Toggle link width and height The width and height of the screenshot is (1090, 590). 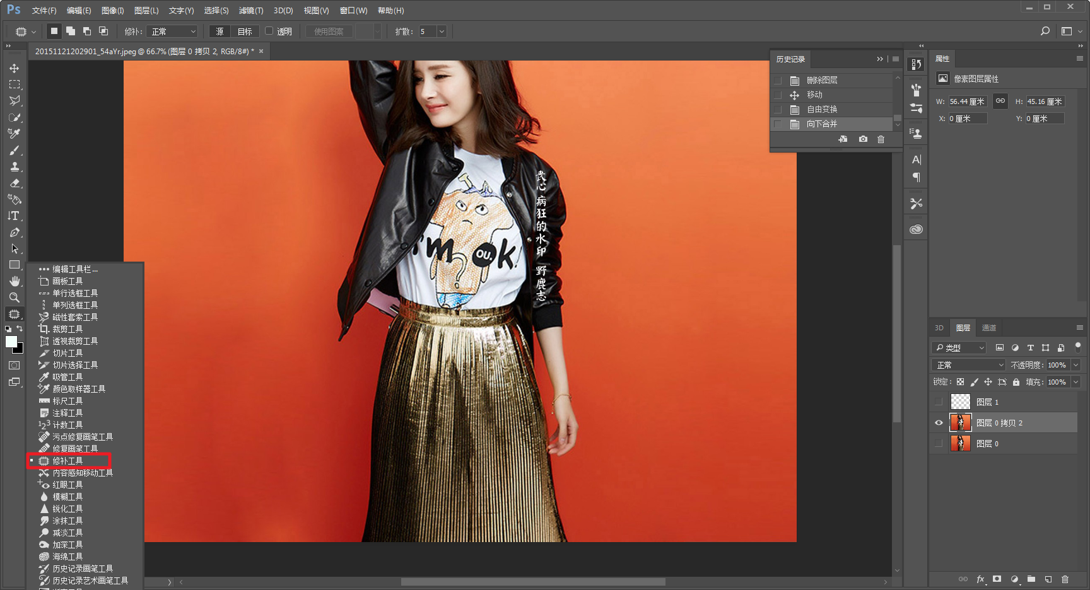(1000, 101)
